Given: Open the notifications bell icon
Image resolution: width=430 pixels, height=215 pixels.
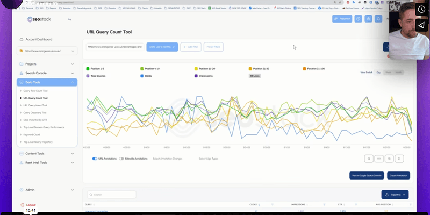Looking at the screenshot, I should [378, 19].
